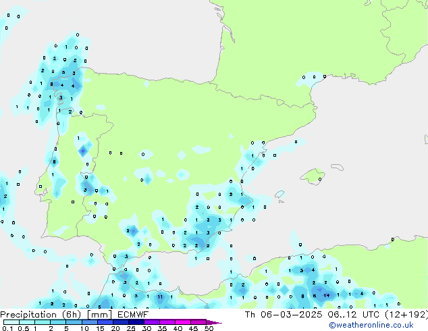Click the "ECMWF" model label

tap(133, 315)
